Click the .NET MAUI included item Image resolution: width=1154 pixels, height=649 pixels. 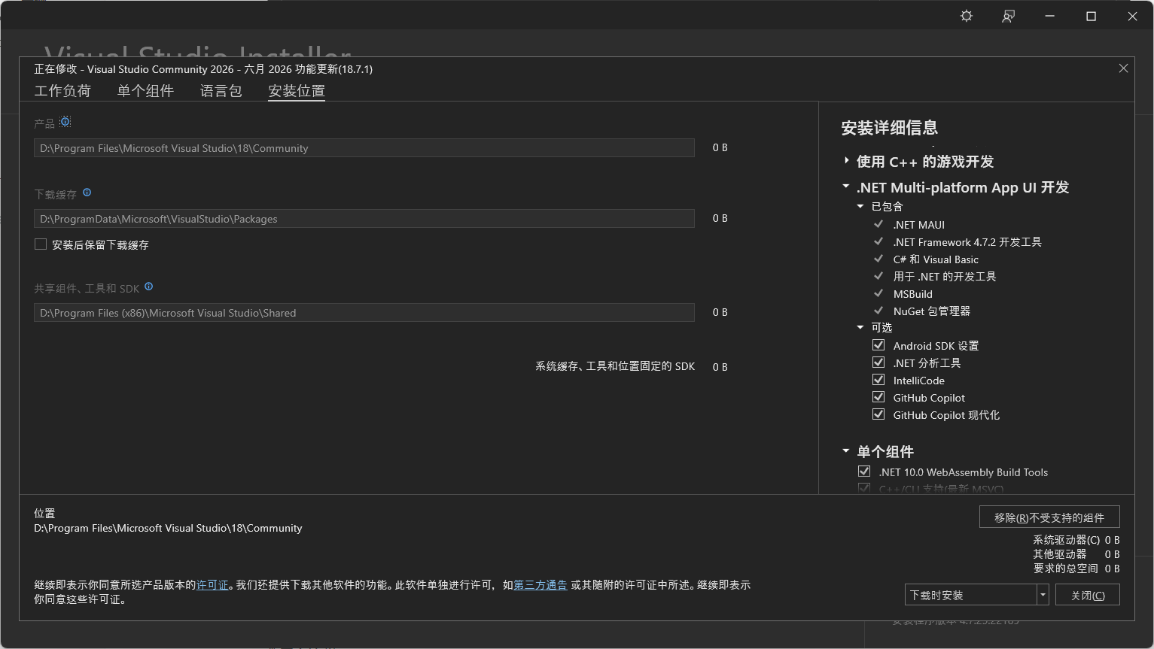[918, 224]
